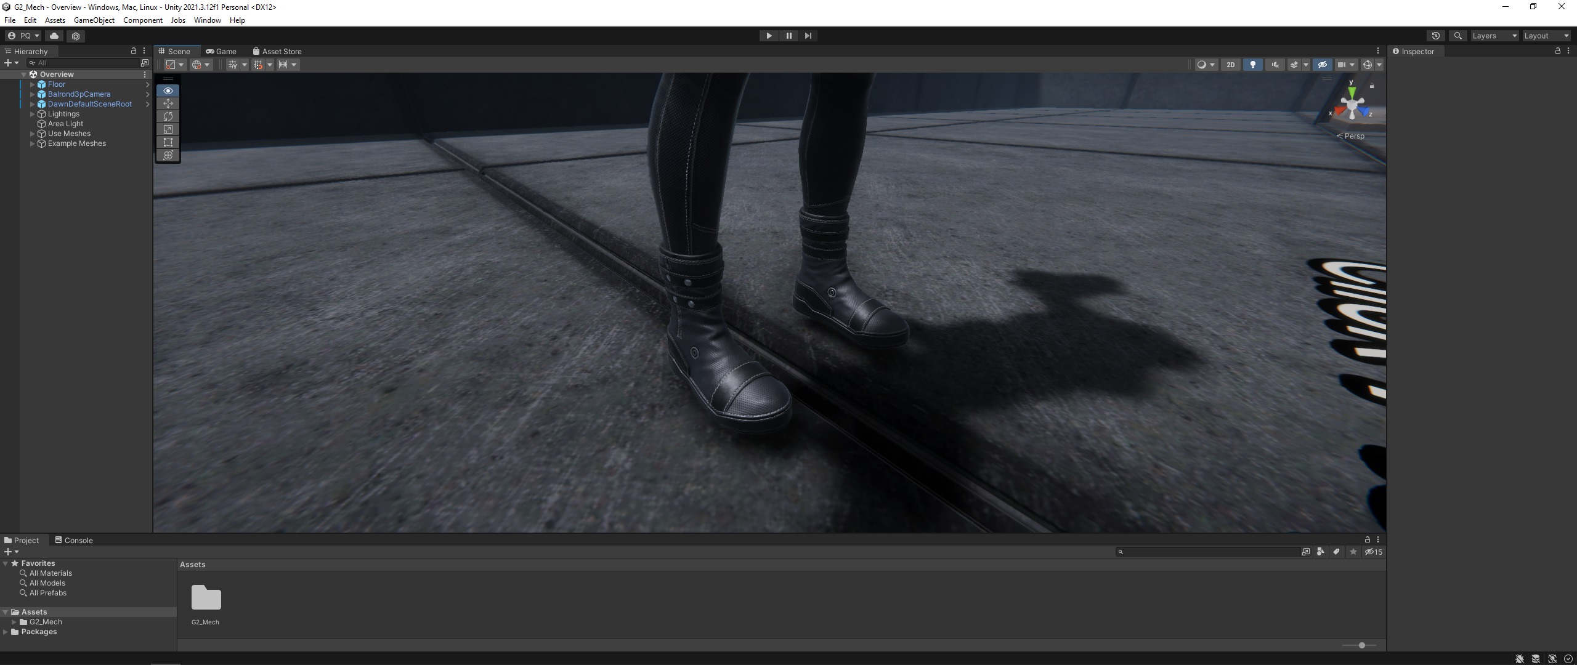The image size is (1577, 665).
Task: Select the Move tool in scene toolbar
Action: pyautogui.click(x=168, y=103)
